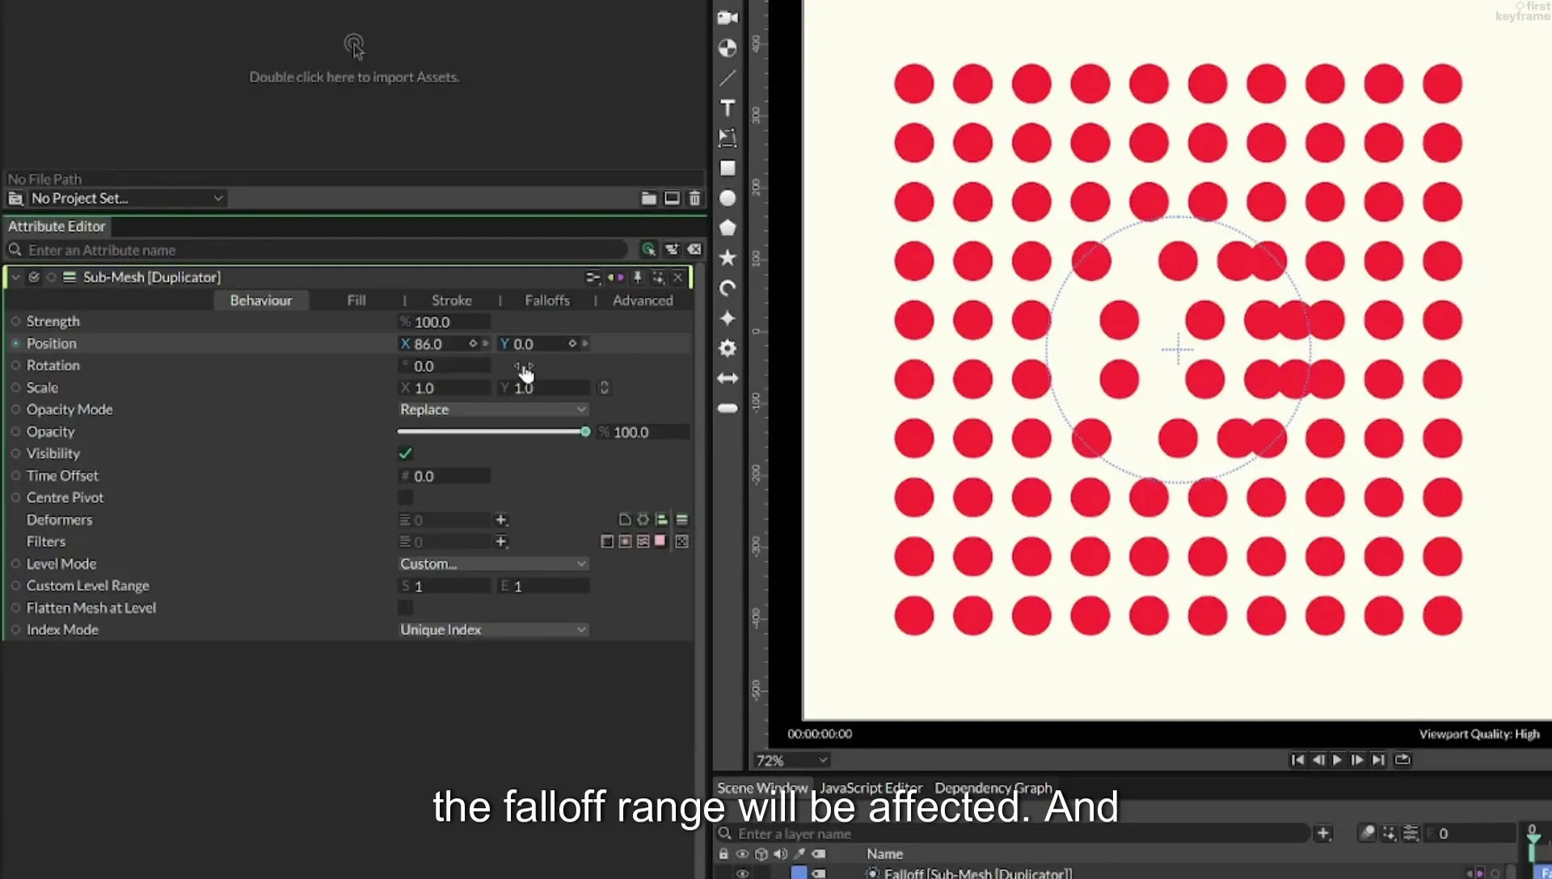Click the folder icon in Assets panel
Viewport: 1552px width, 879px height.
tap(648, 198)
